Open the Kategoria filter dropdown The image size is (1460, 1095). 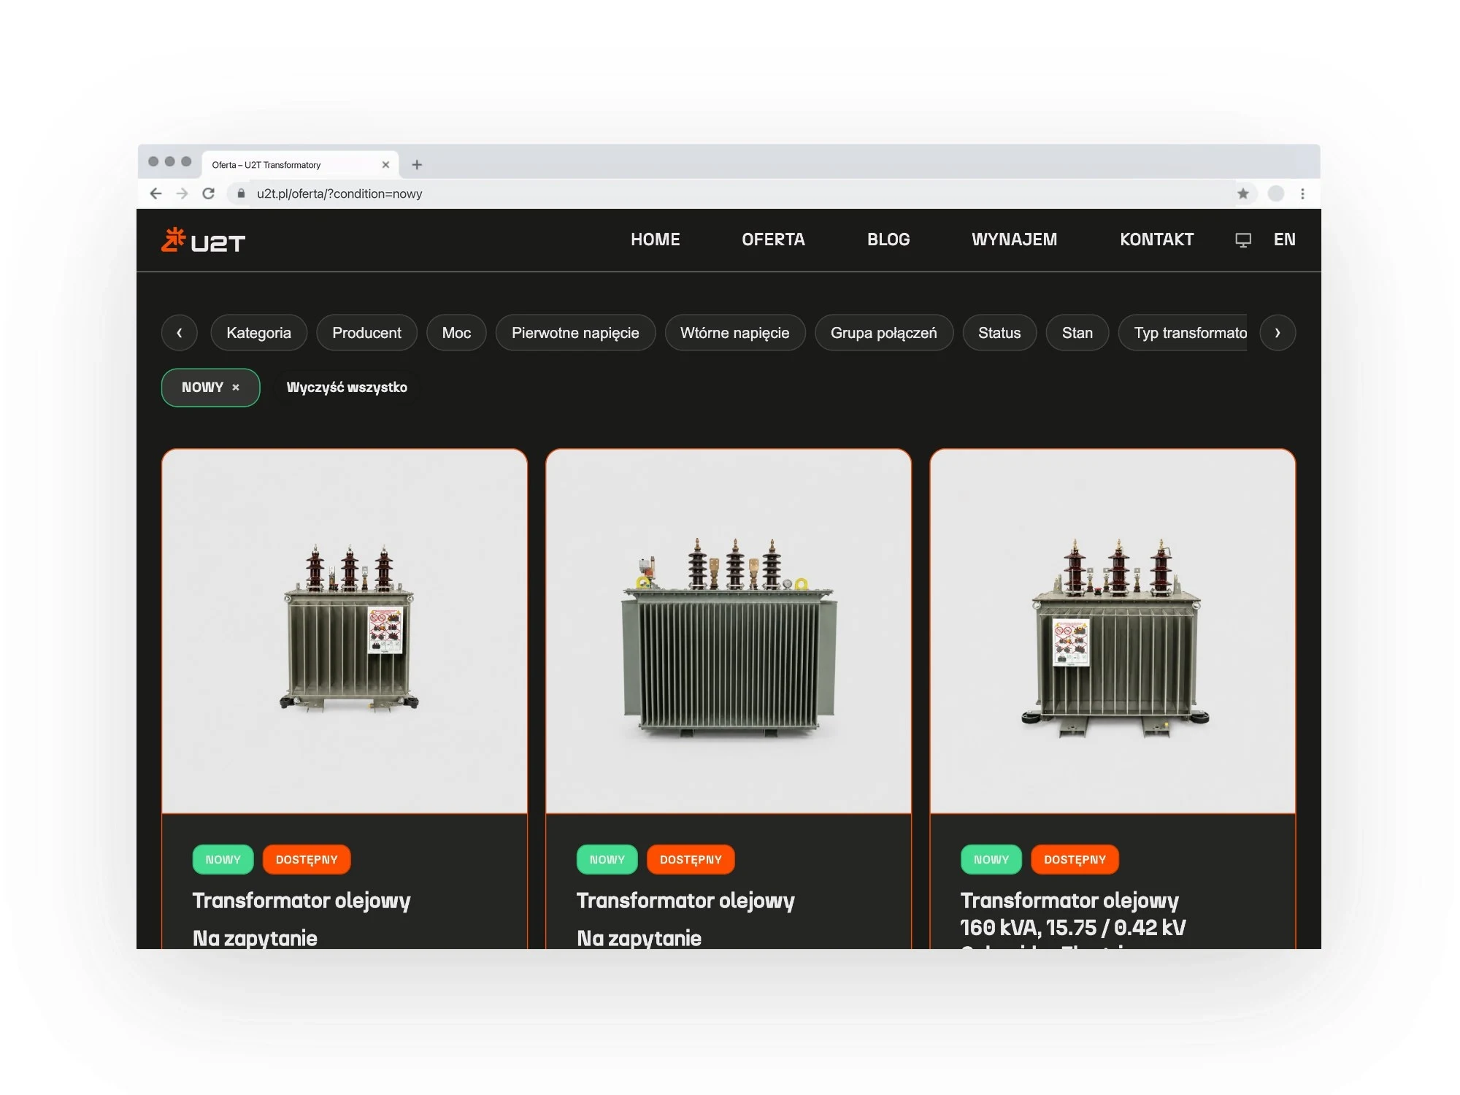258,333
